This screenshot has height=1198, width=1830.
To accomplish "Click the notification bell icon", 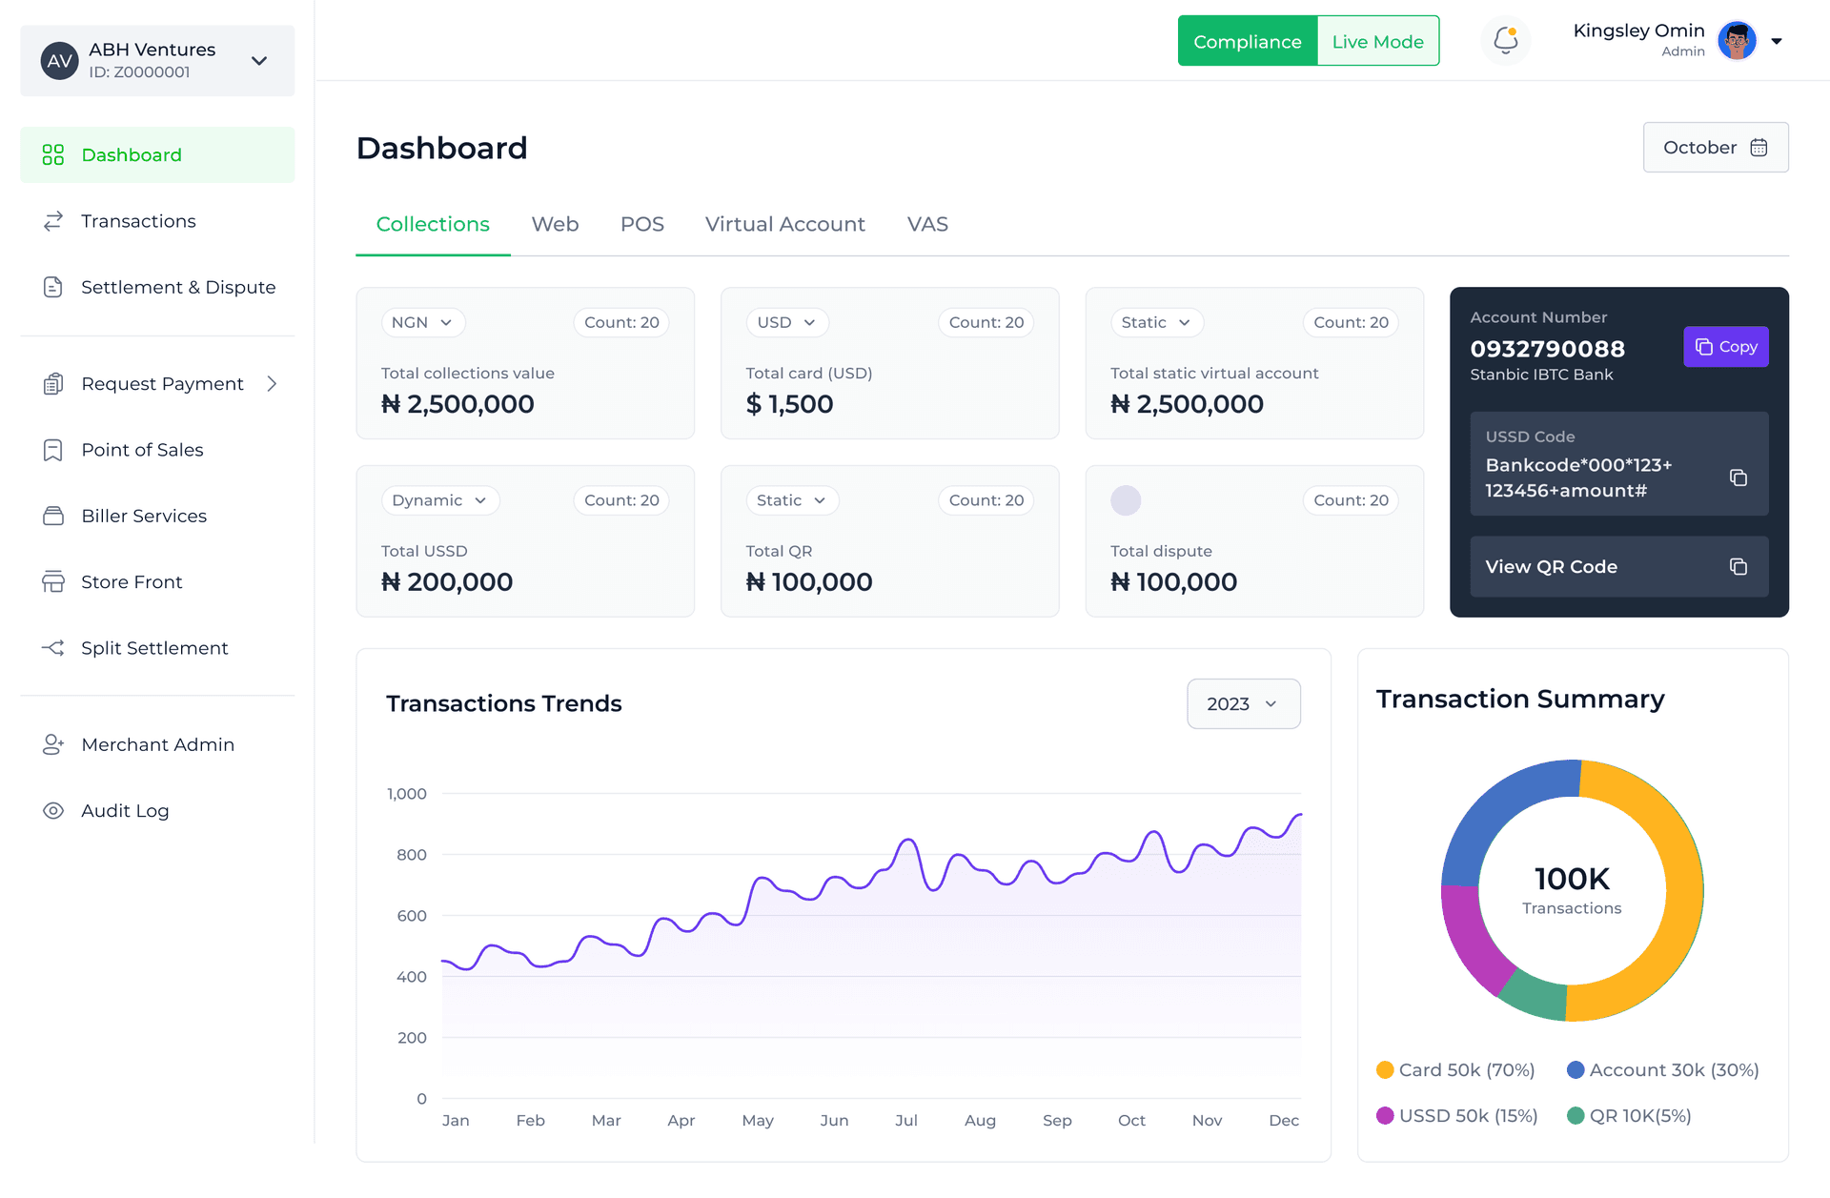I will 1505,40.
